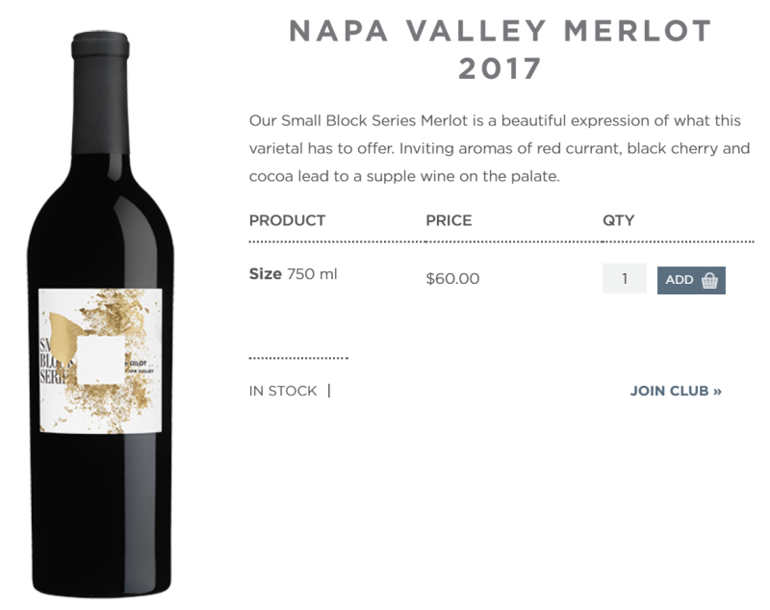
Task: Open the JOIN CLUB » link
Action: [x=673, y=391]
